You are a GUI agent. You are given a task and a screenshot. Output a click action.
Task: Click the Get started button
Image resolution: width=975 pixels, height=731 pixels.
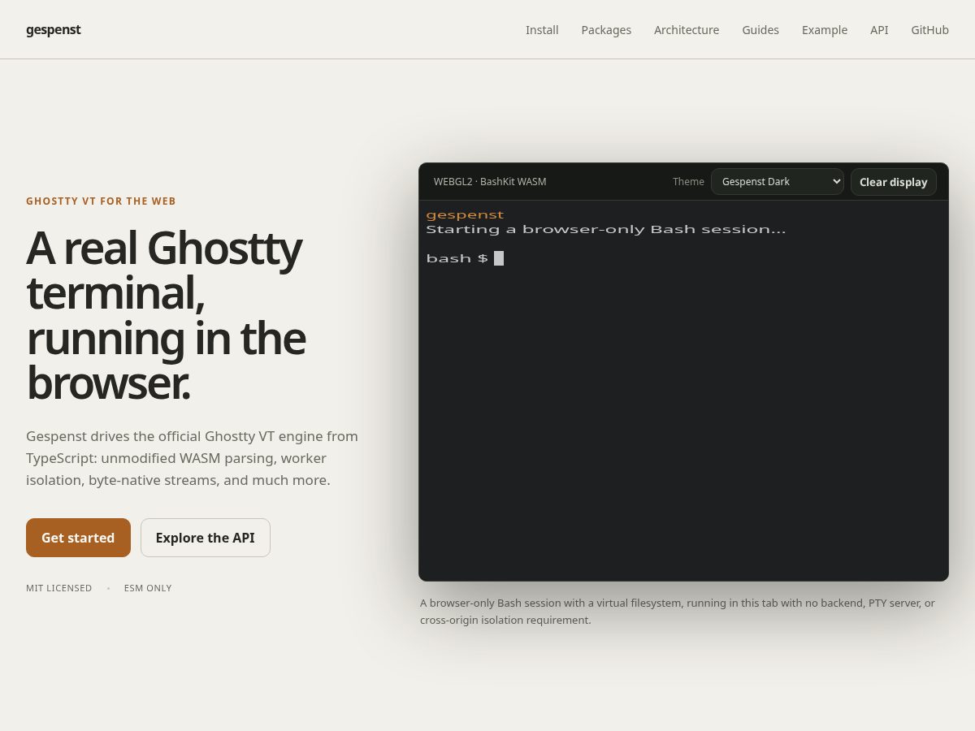(x=78, y=538)
